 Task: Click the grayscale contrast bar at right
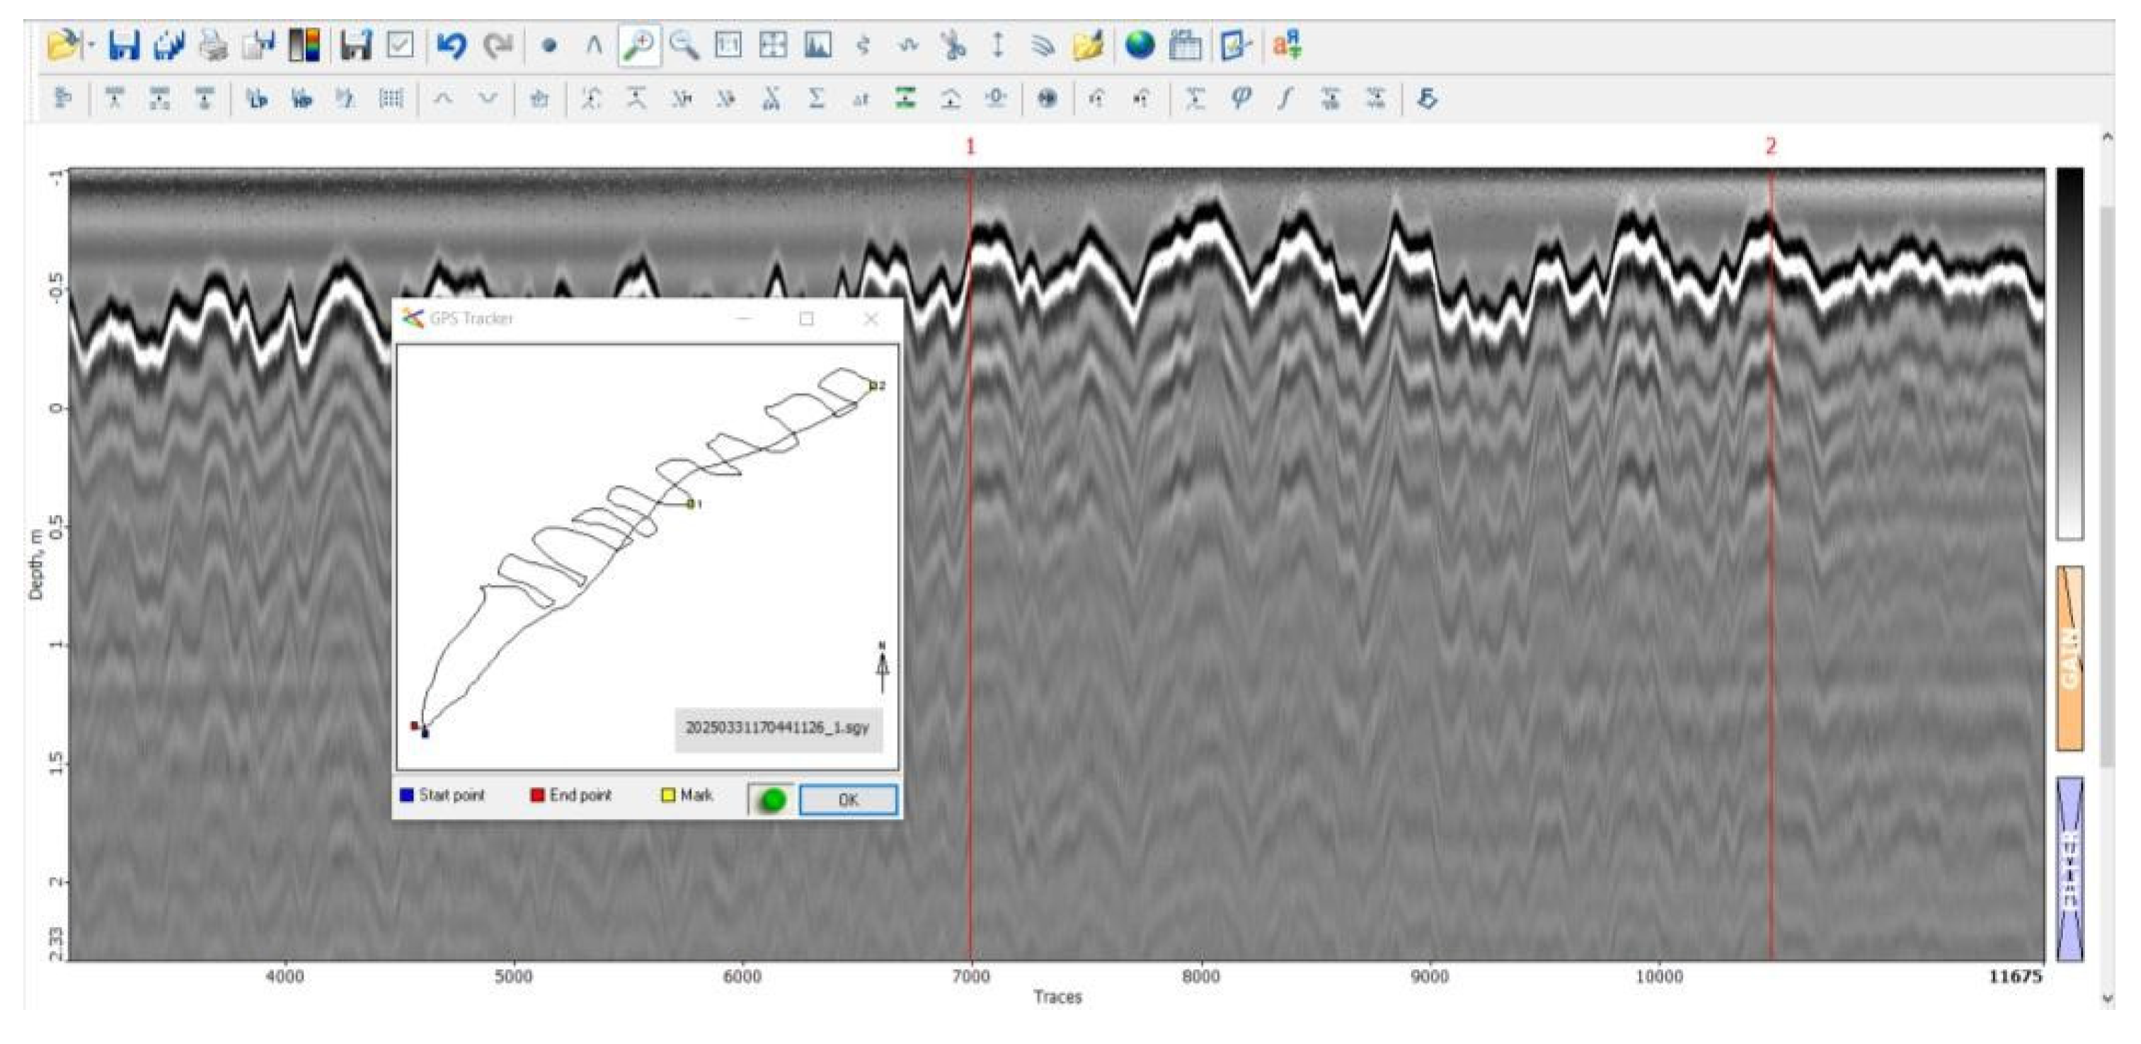pos(2069,353)
